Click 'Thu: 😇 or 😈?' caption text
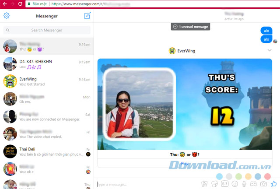Screen dimensions: 280x189 [x=185, y=154]
